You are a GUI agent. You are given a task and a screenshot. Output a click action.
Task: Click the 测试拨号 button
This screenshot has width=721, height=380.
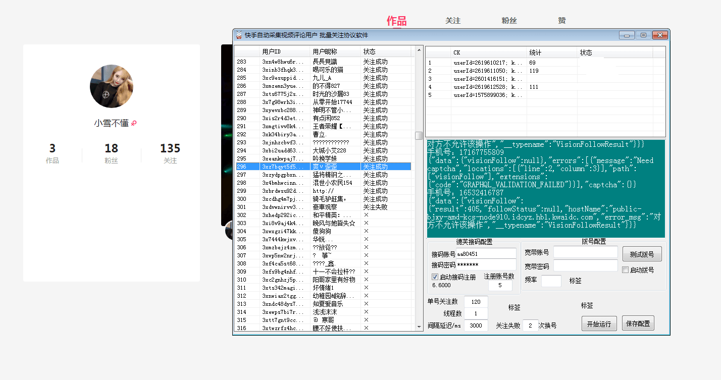click(x=642, y=254)
